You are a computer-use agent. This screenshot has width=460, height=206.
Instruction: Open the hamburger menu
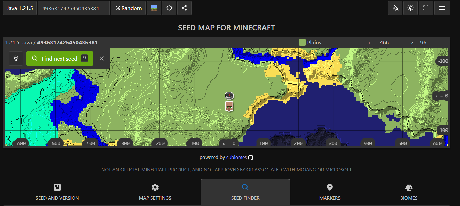coord(442,8)
